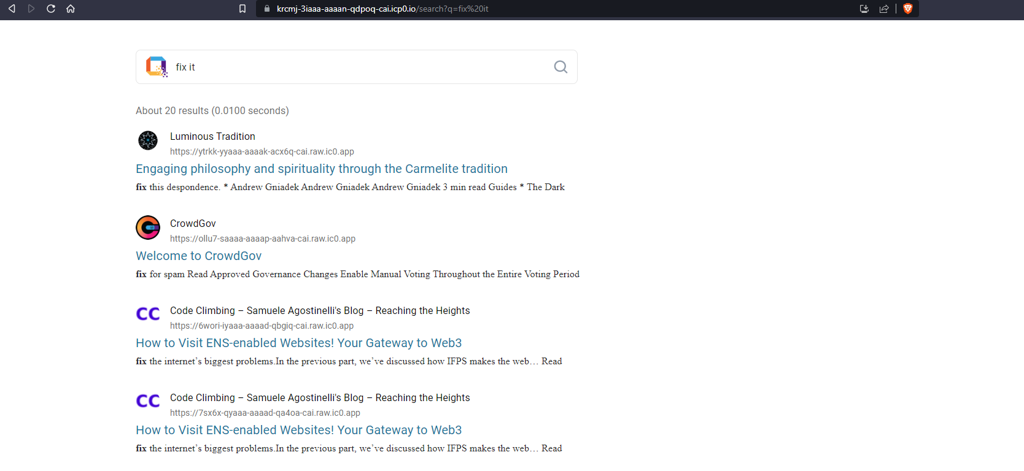Screen dimensions: 1024x471
Task: Click the install app icon in address bar
Action: point(864,9)
